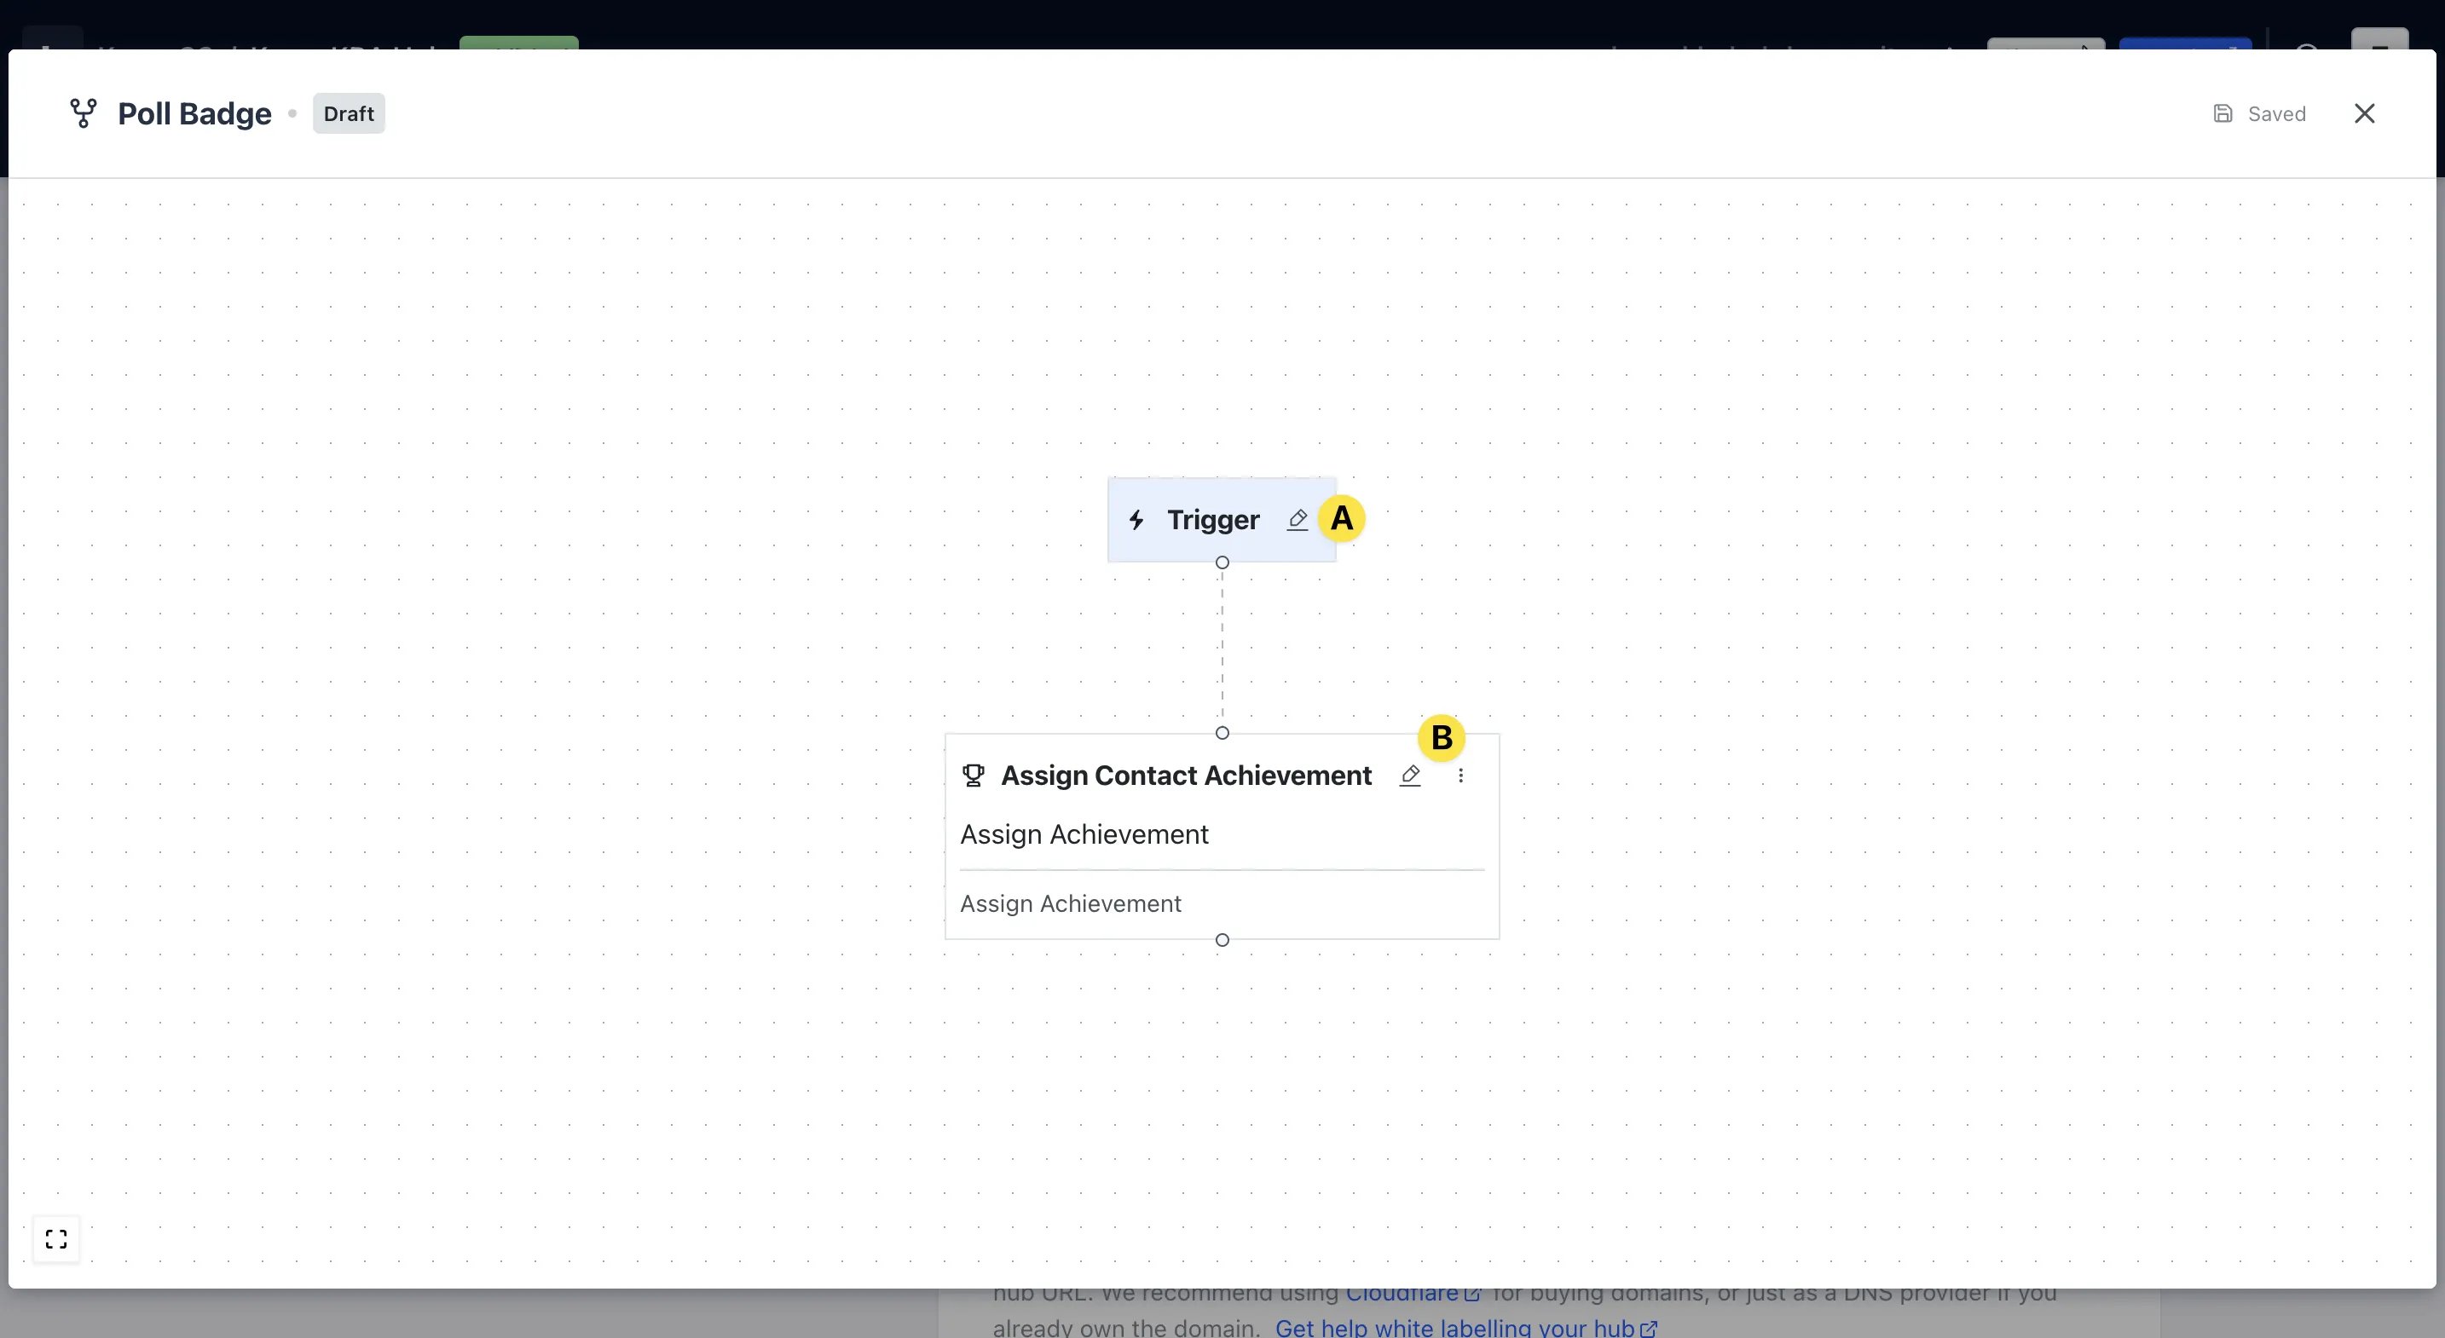Click the upper Assign Achievement text line
2445x1338 pixels.
click(1084, 834)
